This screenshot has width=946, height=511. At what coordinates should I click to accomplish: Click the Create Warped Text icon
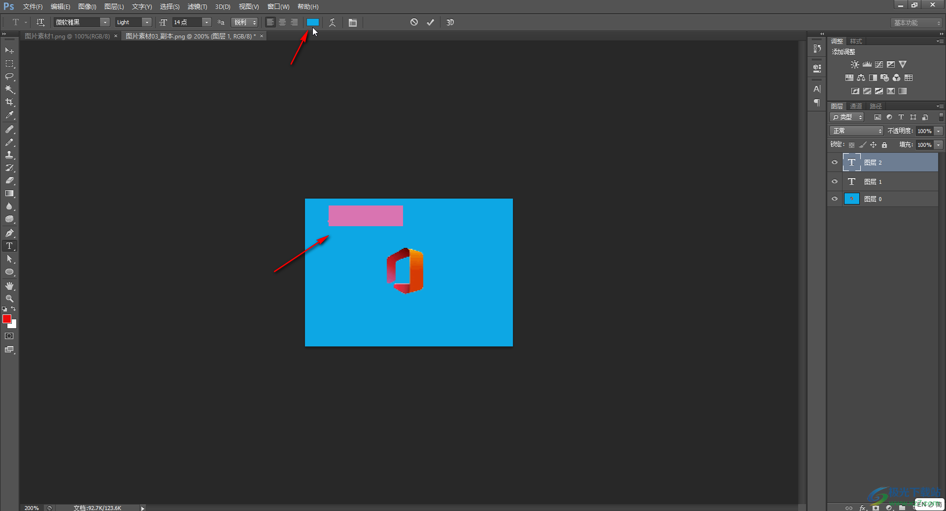[333, 23]
